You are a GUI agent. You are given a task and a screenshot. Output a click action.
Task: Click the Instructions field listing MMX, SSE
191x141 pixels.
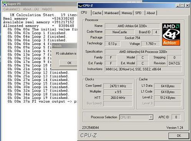click(143, 69)
